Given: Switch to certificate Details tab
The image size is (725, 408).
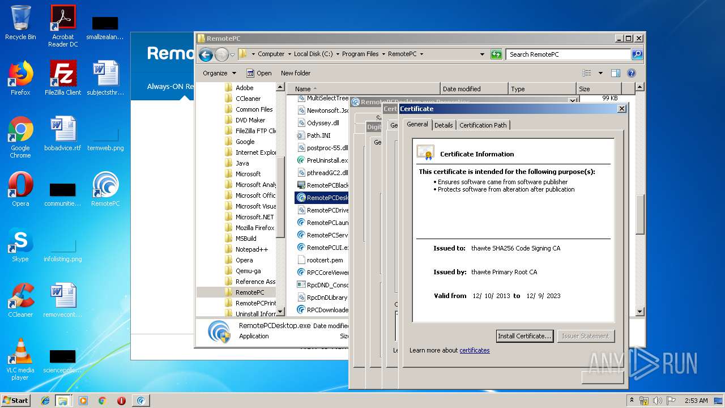Looking at the screenshot, I should tap(443, 125).
